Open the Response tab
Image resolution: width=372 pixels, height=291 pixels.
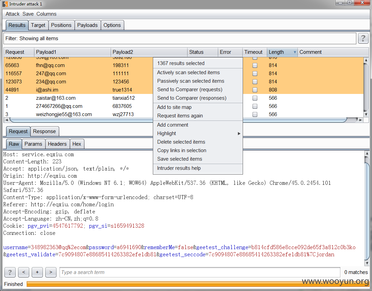[44, 131]
